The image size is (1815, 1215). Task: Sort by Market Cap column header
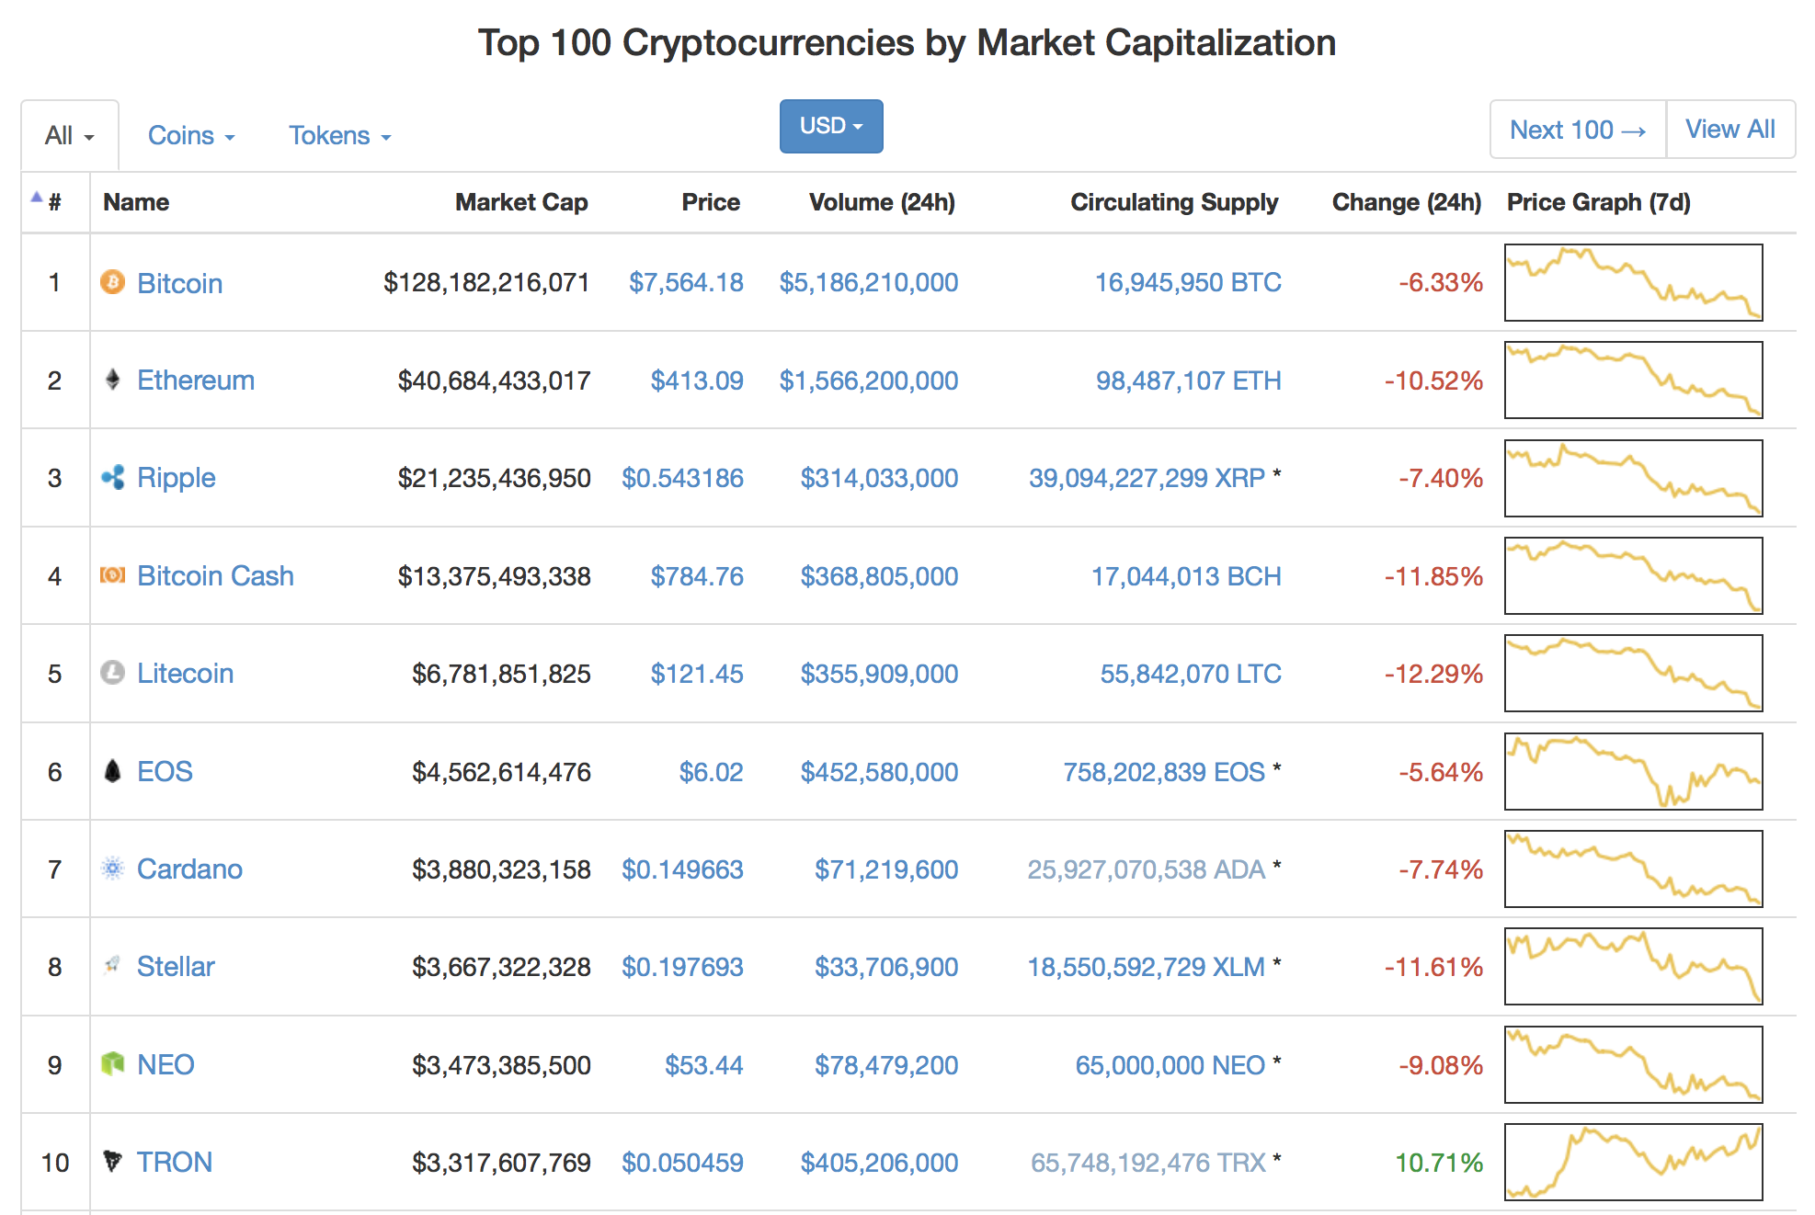point(520,202)
